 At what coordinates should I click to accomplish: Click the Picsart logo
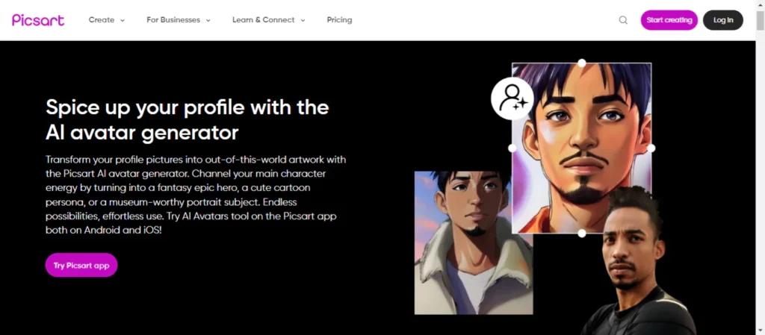tap(38, 20)
